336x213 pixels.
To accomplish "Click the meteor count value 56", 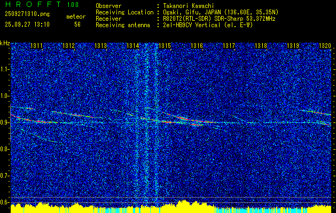I will [77, 24].
